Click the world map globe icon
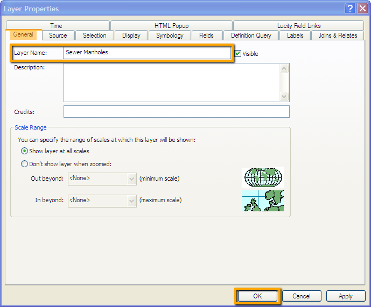371x307 pixels. coord(263,176)
